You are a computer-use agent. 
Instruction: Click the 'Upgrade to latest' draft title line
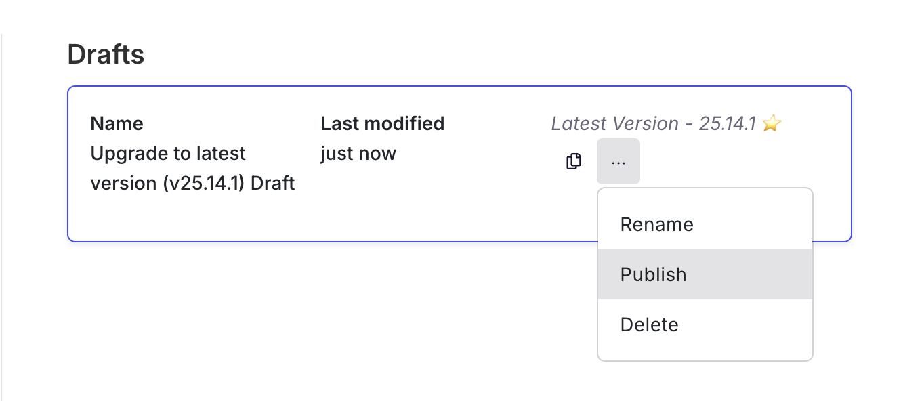click(167, 154)
